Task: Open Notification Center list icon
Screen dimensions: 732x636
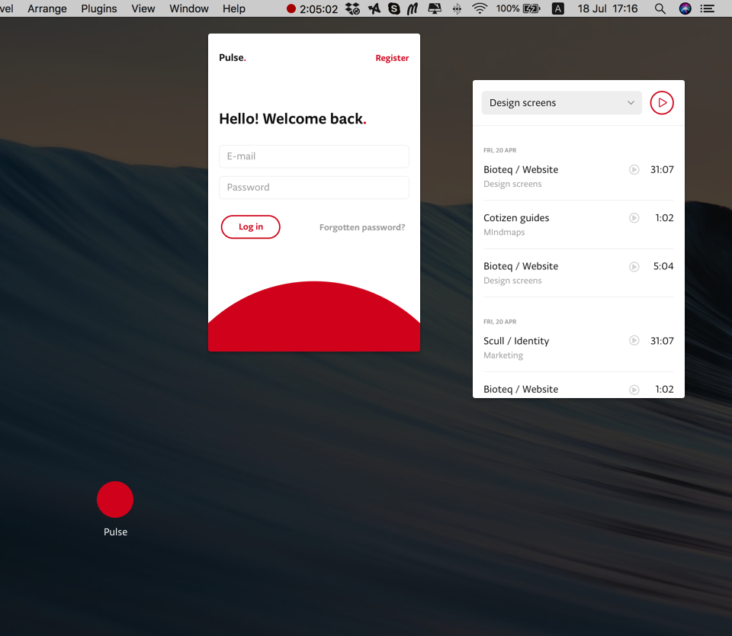Action: tap(708, 8)
